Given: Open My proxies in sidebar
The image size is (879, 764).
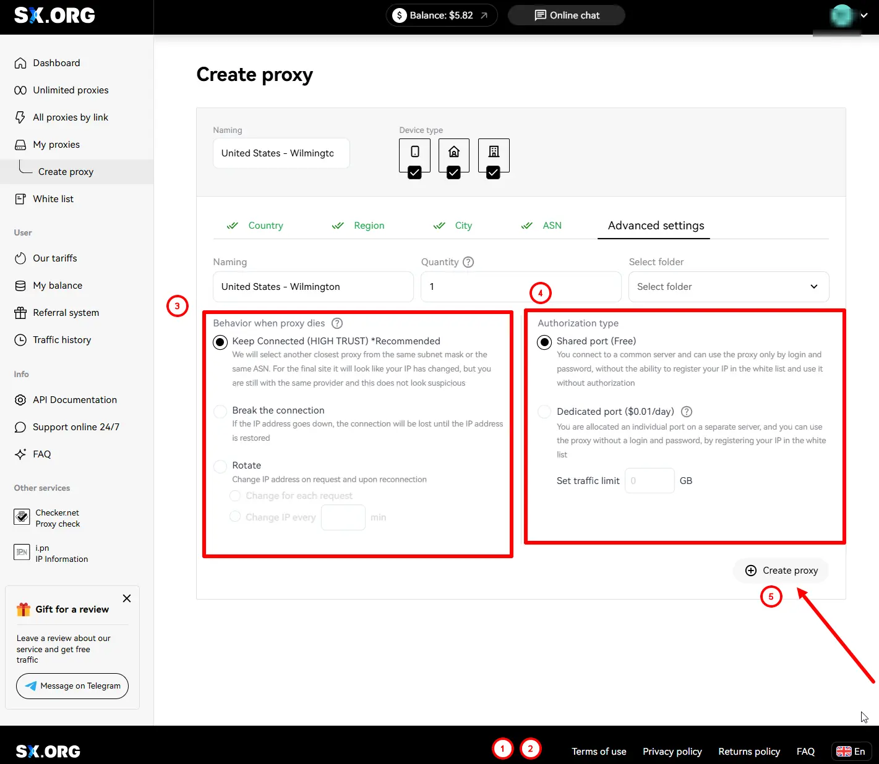Looking at the screenshot, I should [56, 145].
